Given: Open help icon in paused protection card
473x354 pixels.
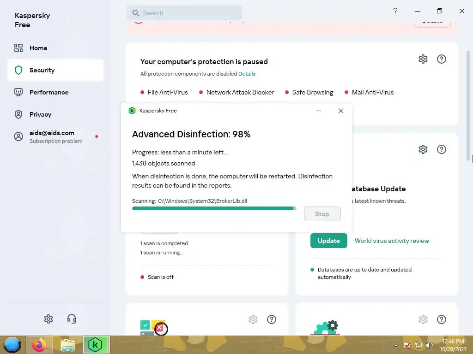Looking at the screenshot, I should pyautogui.click(x=441, y=59).
